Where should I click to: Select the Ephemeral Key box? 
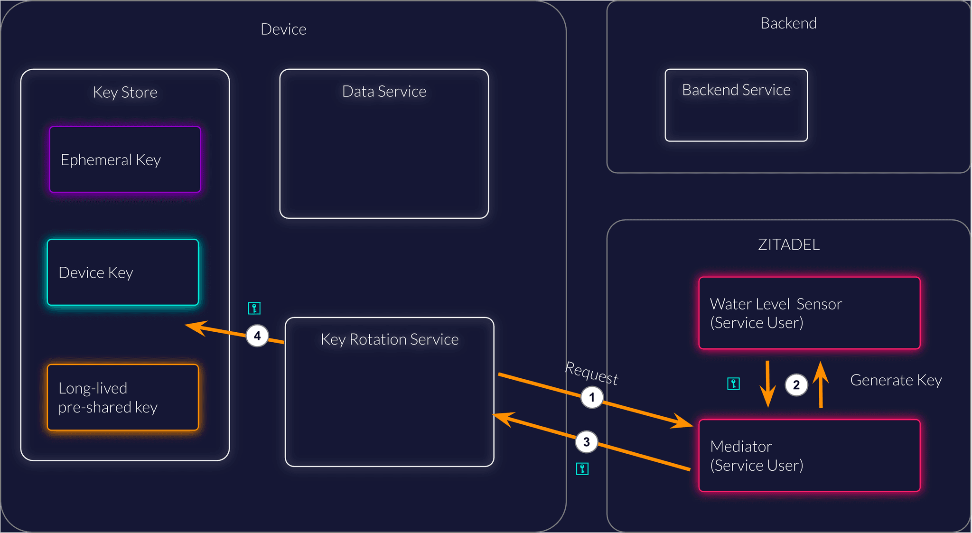point(125,160)
